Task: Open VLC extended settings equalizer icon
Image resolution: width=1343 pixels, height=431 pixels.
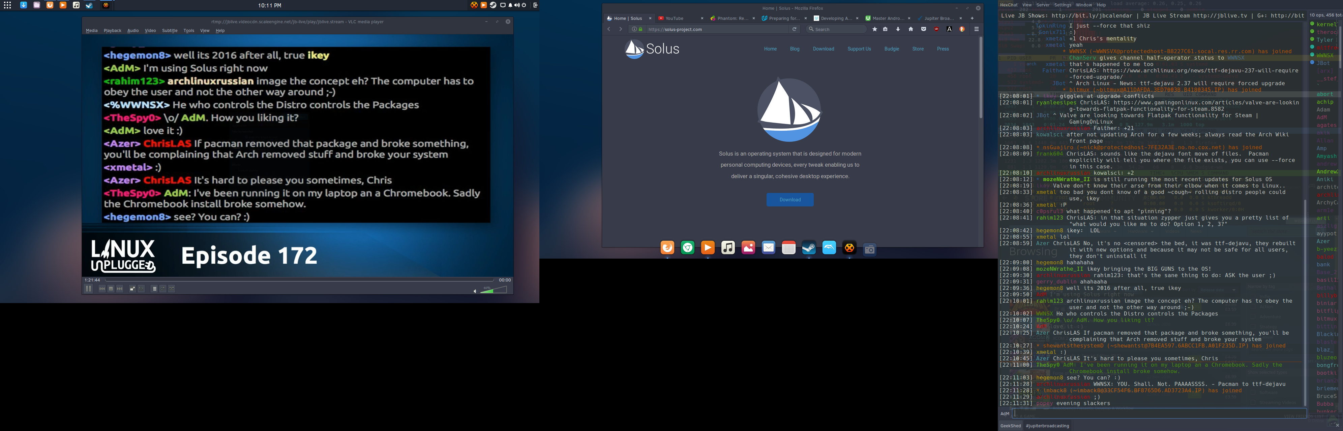Action: coord(141,289)
